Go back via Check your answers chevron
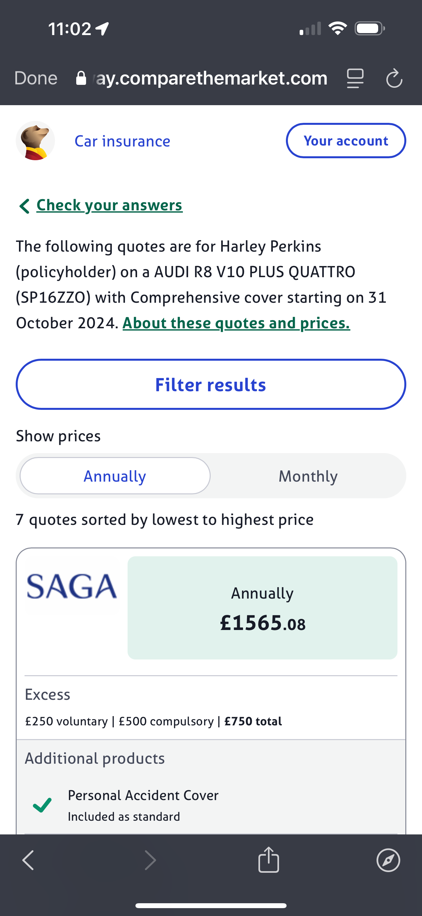This screenshot has width=422, height=916. [24, 206]
